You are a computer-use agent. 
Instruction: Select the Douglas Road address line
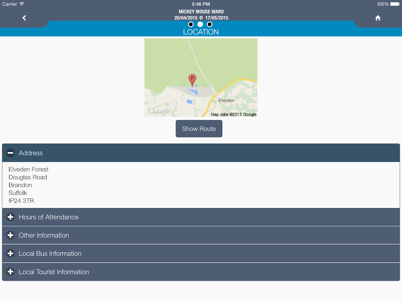pyautogui.click(x=28, y=177)
